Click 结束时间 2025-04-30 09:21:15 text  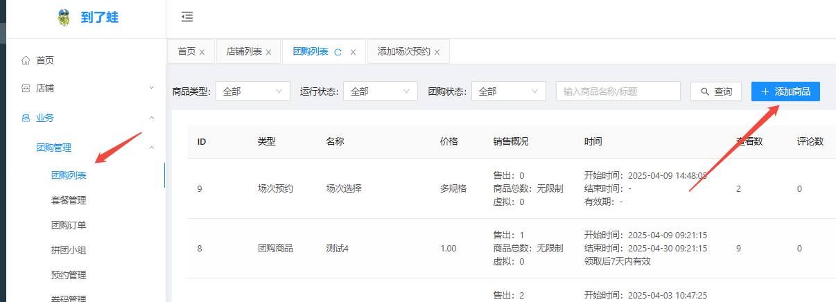[x=646, y=248]
